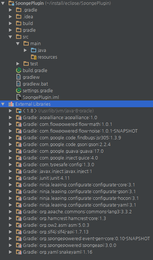Viewport: 153px width, 260px height.
Task: Click the build folder icon
Action: (x=19, y=24)
